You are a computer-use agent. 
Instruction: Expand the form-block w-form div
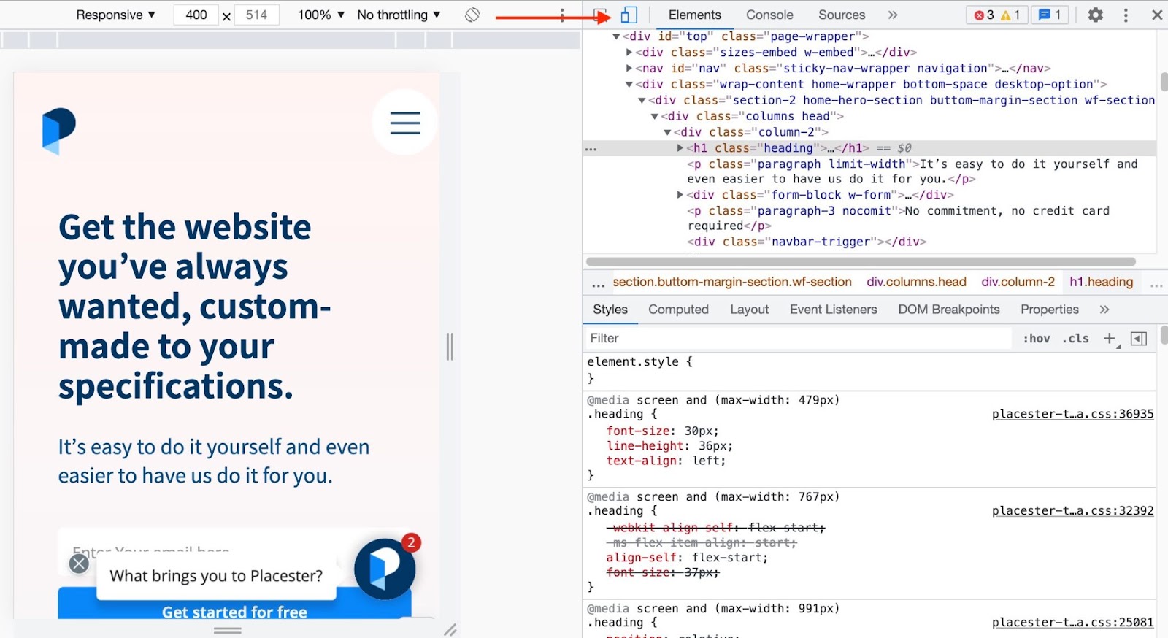coord(680,195)
